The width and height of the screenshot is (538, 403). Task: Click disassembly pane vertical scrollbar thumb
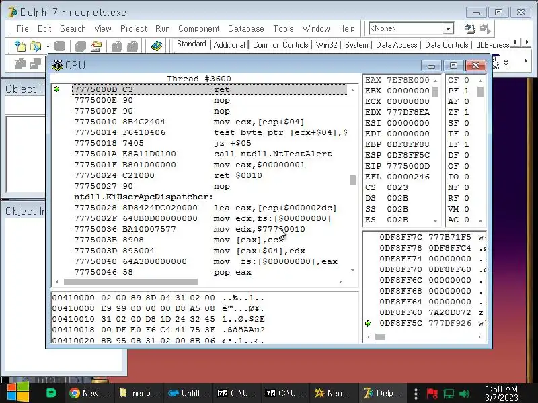(352, 180)
